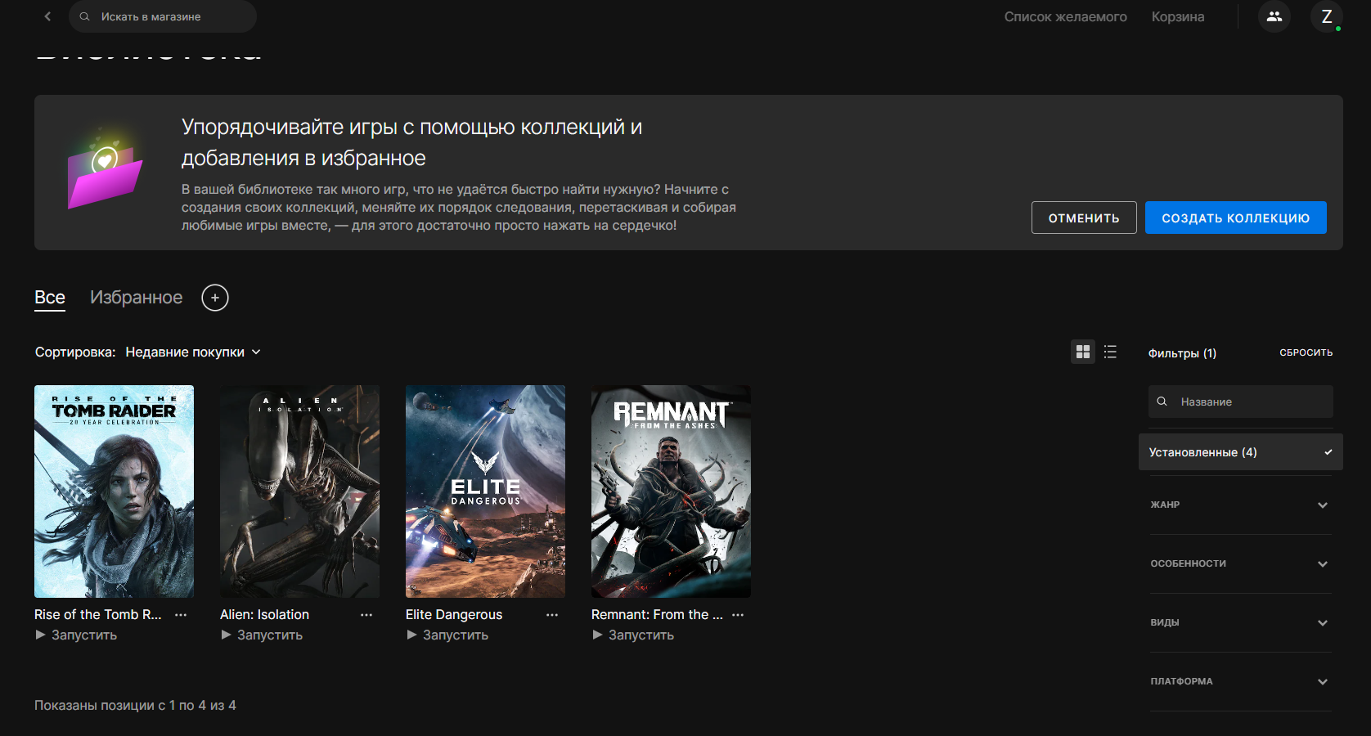Click the store search magnifier icon

[84, 16]
